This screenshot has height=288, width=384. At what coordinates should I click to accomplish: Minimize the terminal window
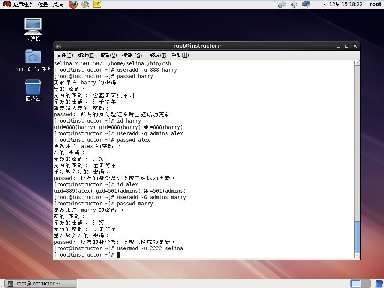tap(339, 46)
